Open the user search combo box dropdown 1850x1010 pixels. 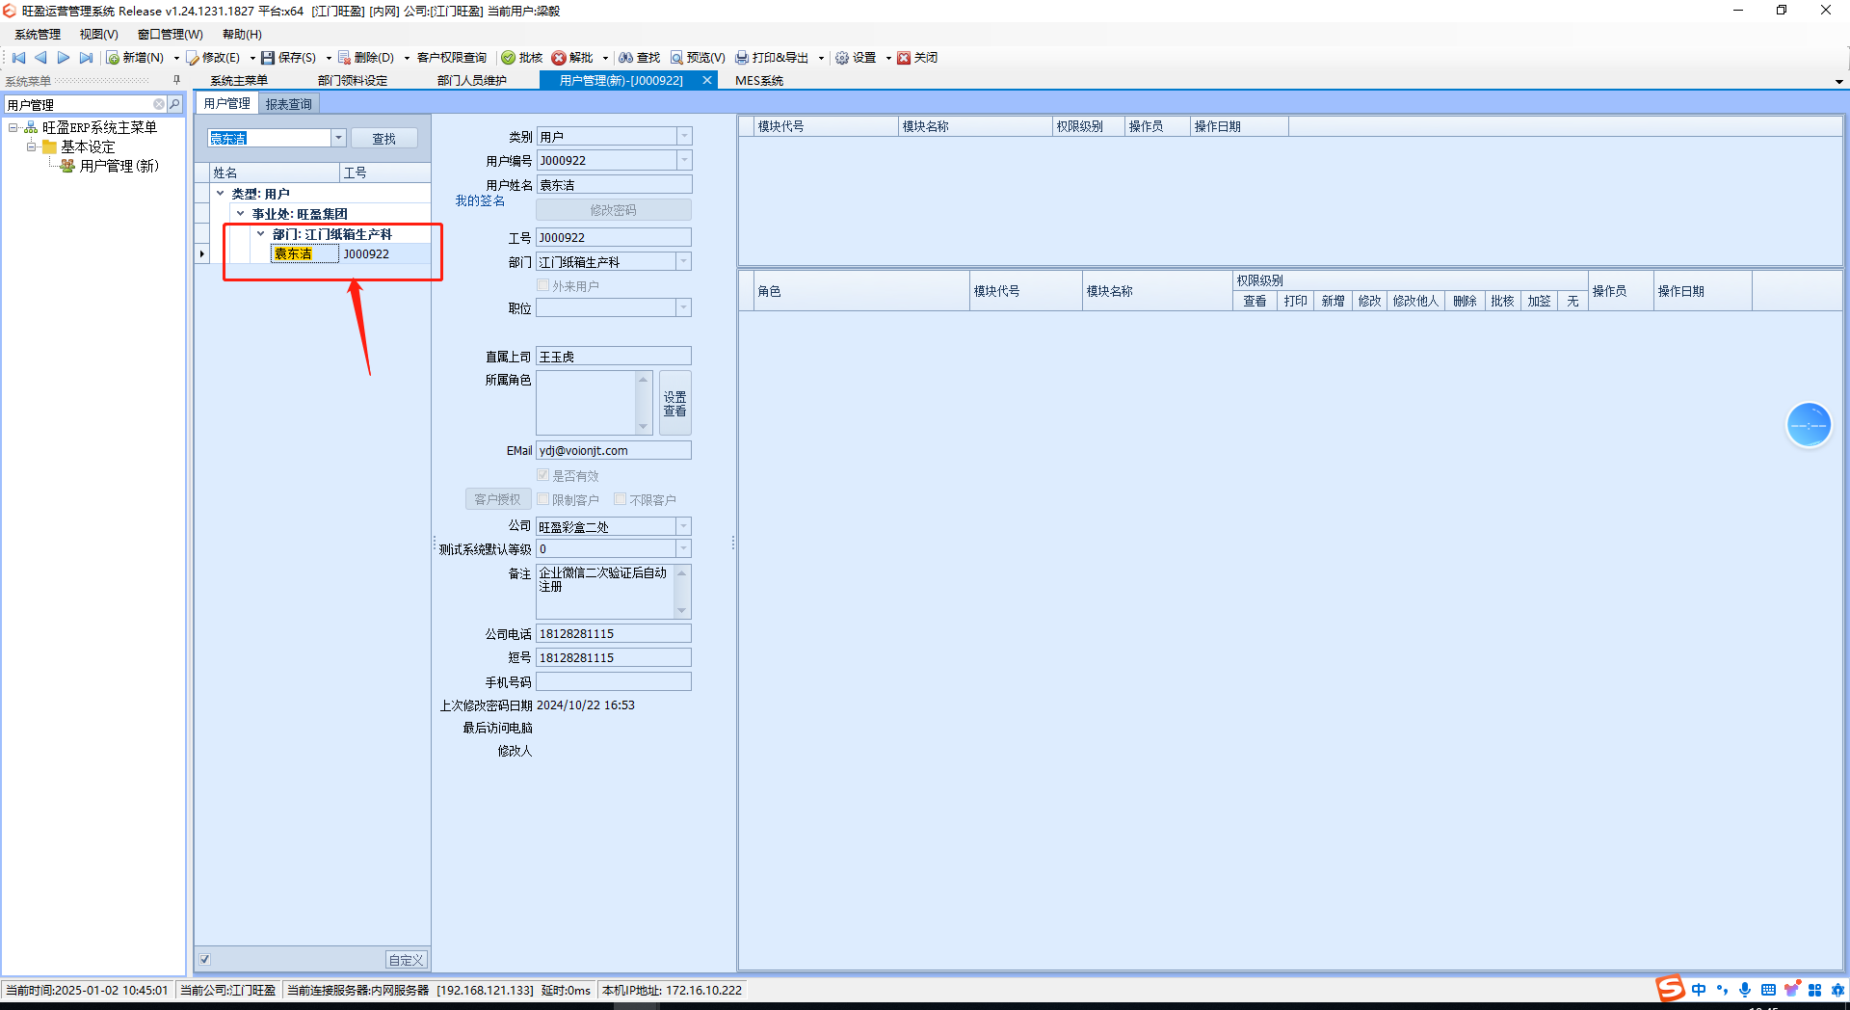(x=338, y=138)
